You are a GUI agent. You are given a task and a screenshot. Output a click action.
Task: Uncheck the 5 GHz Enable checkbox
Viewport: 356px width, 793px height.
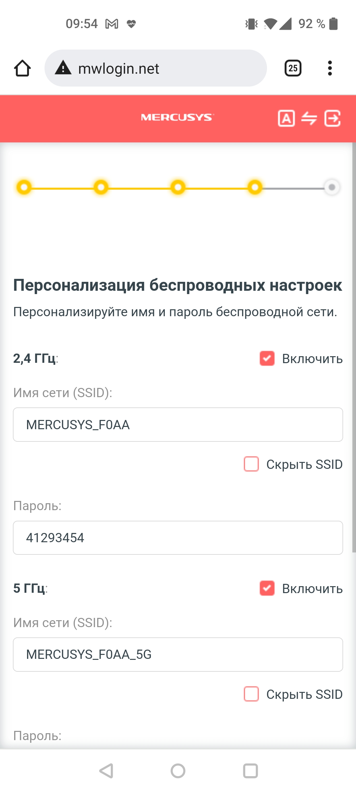point(267,588)
